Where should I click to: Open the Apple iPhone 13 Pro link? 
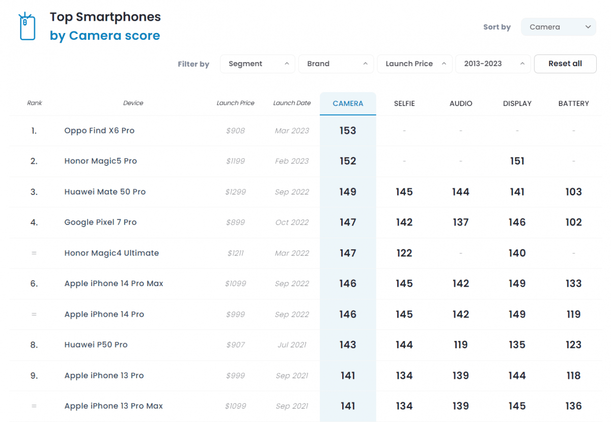click(104, 375)
